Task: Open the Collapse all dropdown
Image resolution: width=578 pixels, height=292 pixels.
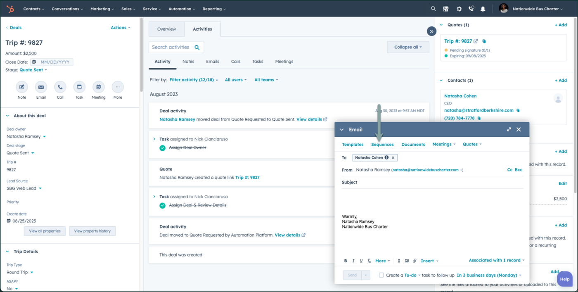Action: [407, 47]
